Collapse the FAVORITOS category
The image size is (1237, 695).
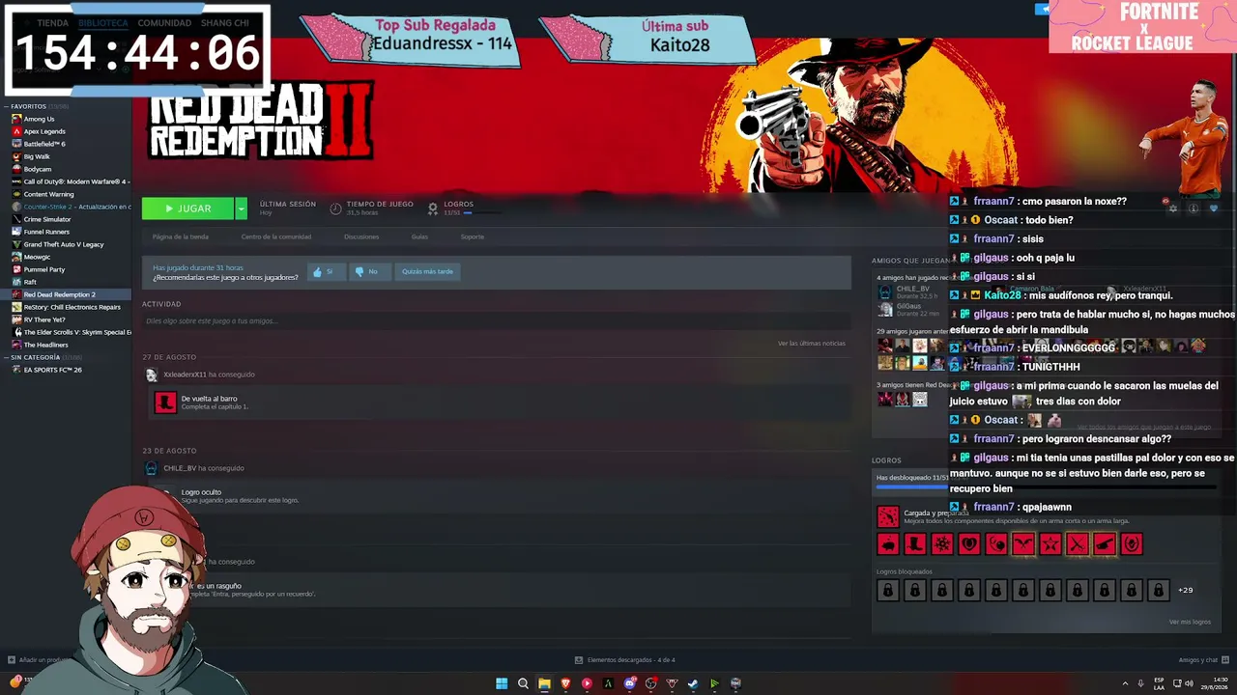tap(7, 106)
